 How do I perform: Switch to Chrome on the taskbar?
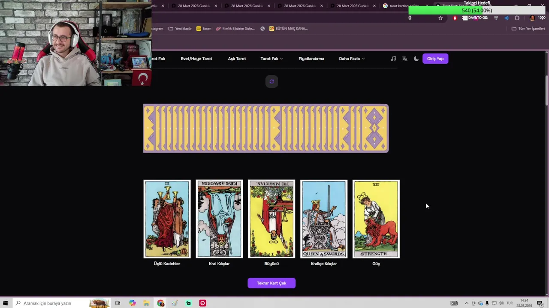(x=160, y=303)
